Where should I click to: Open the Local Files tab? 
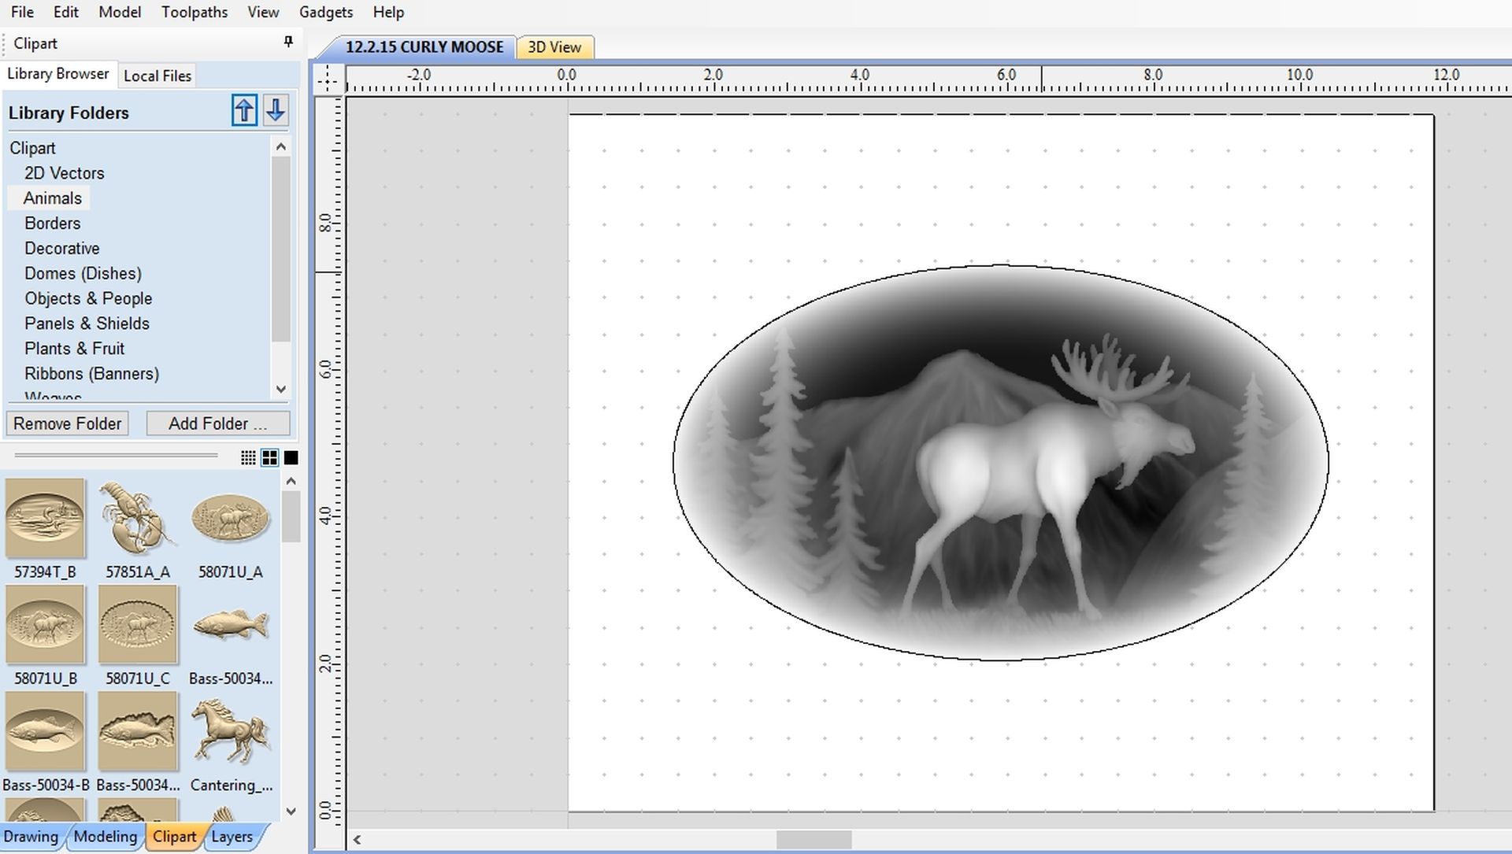click(x=157, y=76)
